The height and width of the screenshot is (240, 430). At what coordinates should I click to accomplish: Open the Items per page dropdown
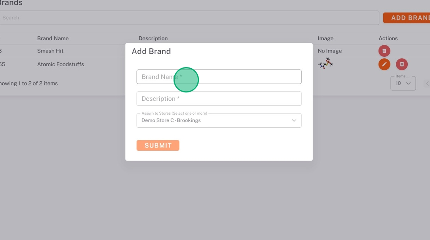click(x=403, y=83)
